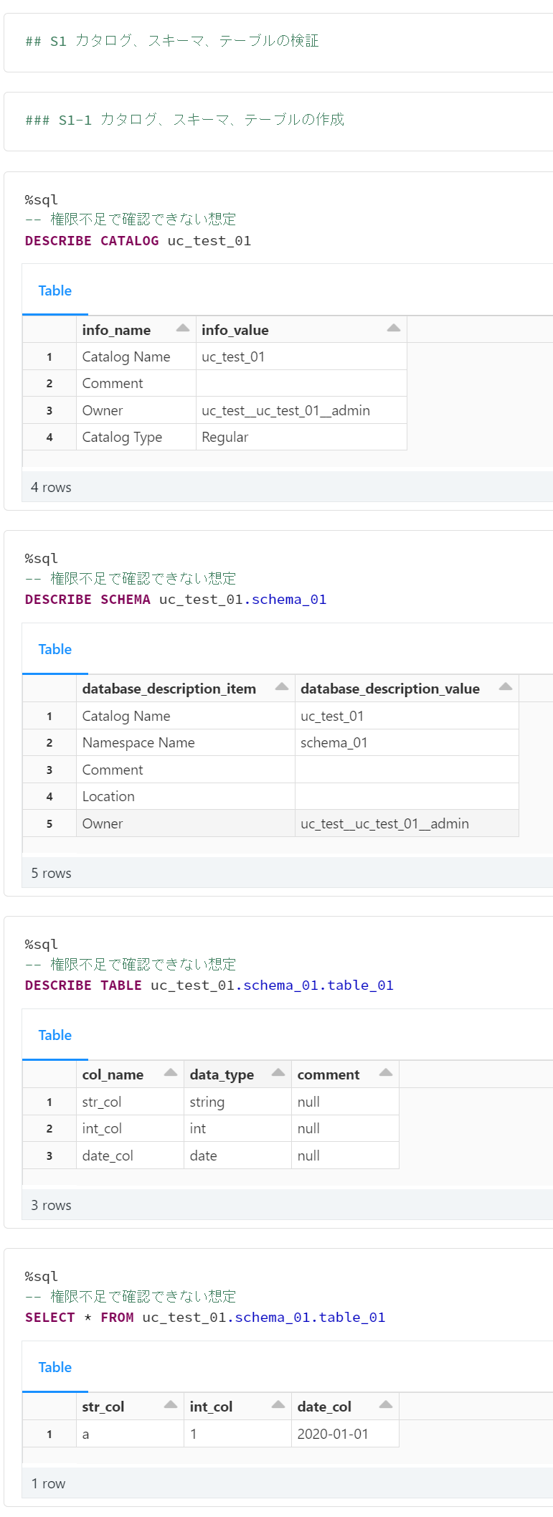Select the Table tab under the SELECT query
The width and height of the screenshot is (553, 1517).
[x=55, y=1367]
